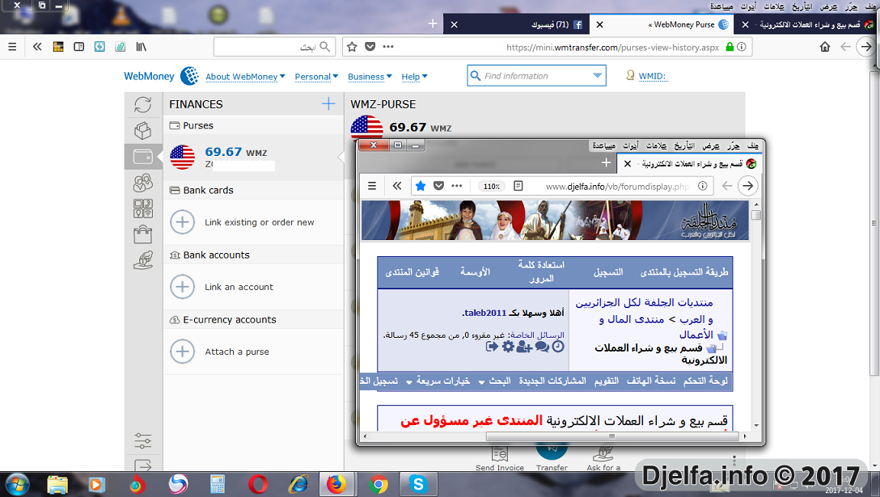Click the ابحث search box in the main toolbar

pos(274,47)
